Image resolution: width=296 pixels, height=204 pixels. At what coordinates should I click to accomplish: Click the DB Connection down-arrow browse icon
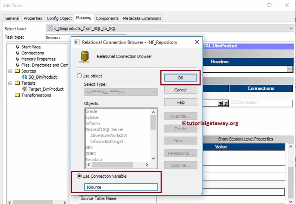click(220, 103)
